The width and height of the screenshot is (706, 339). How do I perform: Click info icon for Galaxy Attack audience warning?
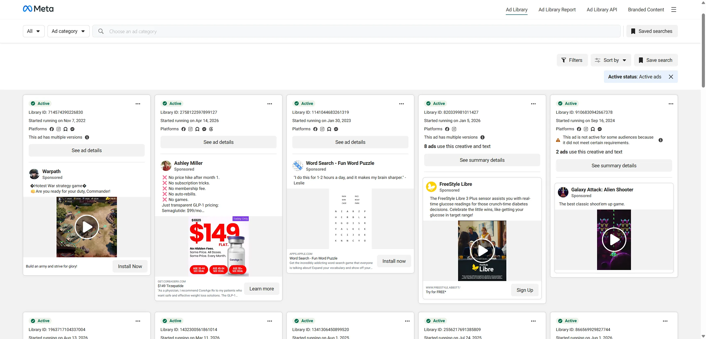point(661,140)
